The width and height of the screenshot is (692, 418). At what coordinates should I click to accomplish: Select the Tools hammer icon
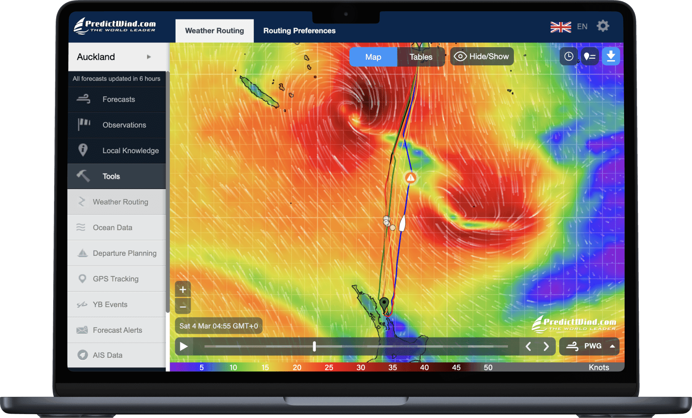(83, 175)
